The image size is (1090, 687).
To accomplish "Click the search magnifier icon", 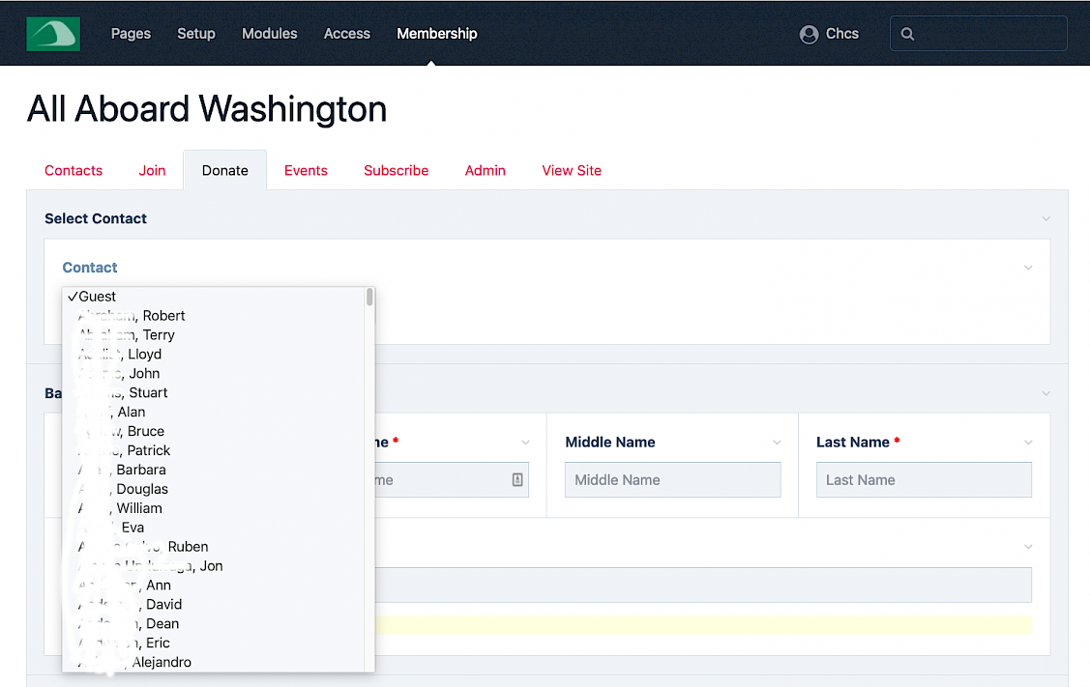I will click(907, 34).
